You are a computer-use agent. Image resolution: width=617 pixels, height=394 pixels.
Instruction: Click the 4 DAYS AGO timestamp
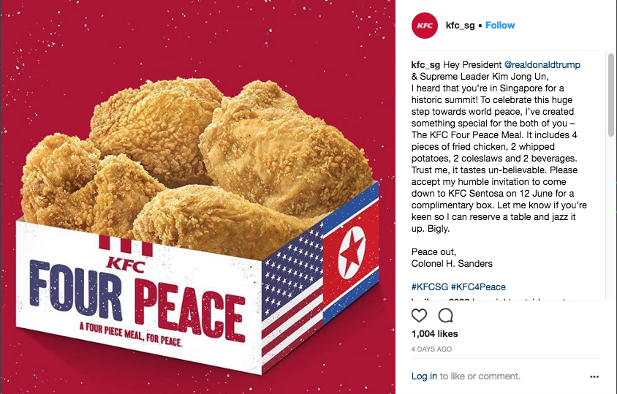(431, 349)
